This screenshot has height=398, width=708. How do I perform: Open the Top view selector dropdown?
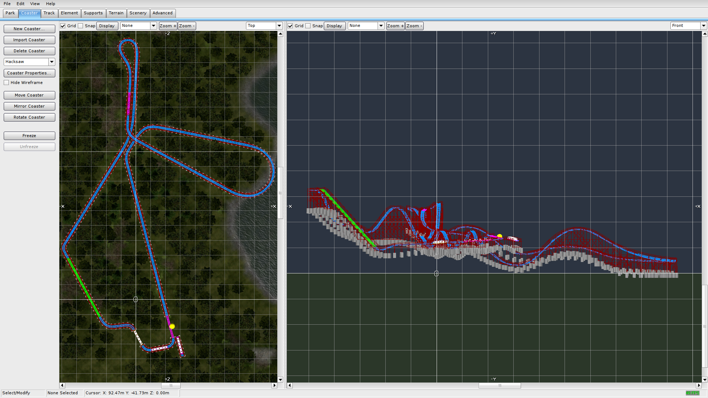279,26
